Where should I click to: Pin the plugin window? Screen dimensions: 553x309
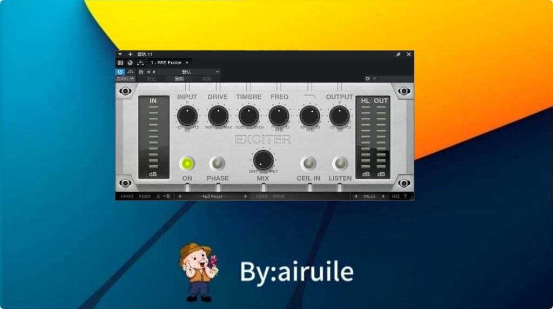pos(398,55)
